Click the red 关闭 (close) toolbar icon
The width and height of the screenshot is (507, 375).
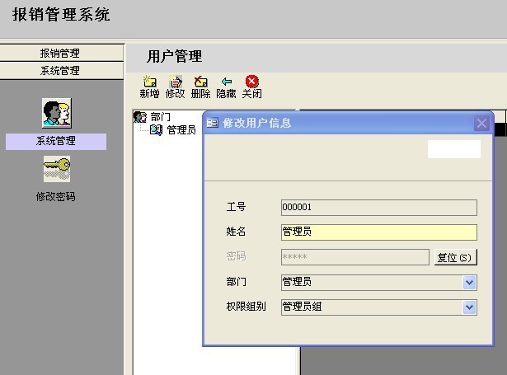(252, 81)
